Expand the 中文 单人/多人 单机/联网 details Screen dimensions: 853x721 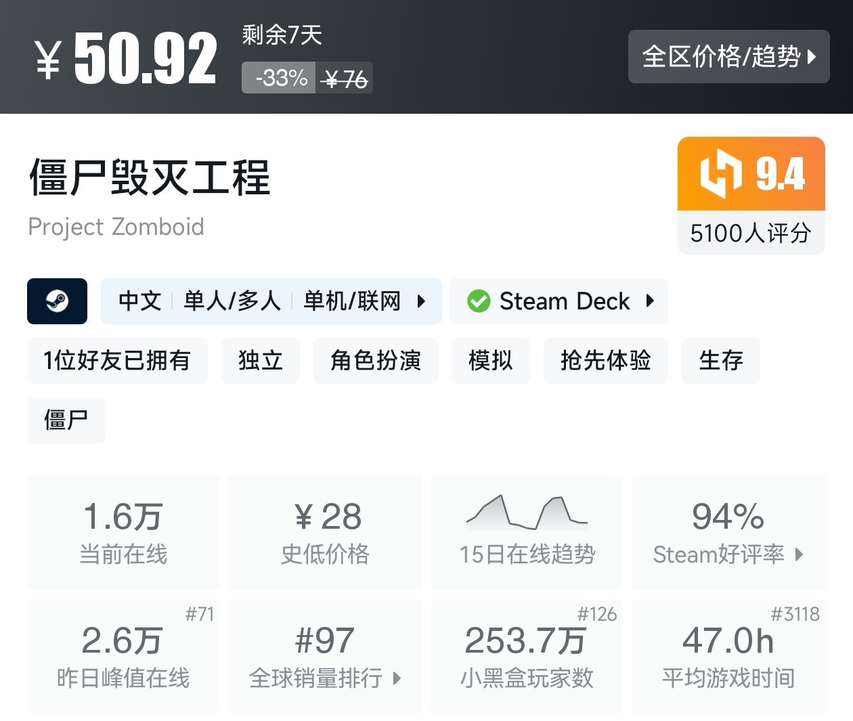[x=271, y=301]
